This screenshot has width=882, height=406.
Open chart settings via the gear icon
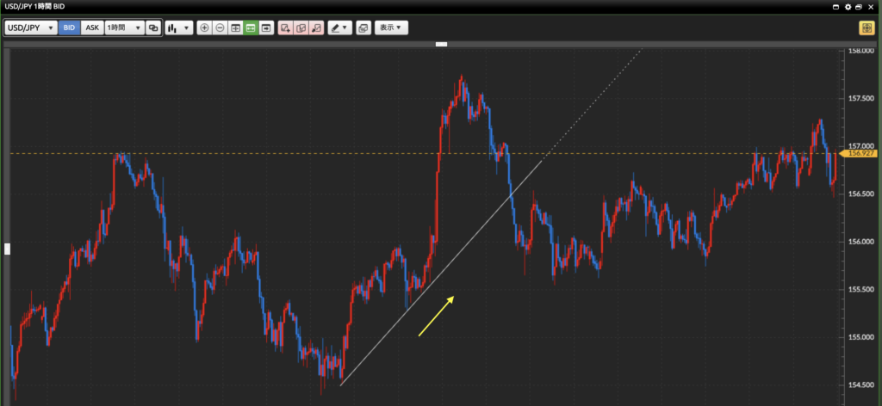(x=848, y=7)
